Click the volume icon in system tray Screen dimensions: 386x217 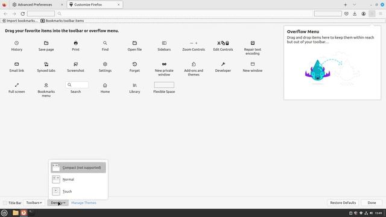(x=371, y=213)
